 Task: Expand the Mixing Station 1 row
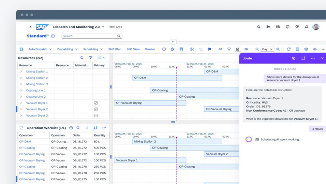coord(21,72)
